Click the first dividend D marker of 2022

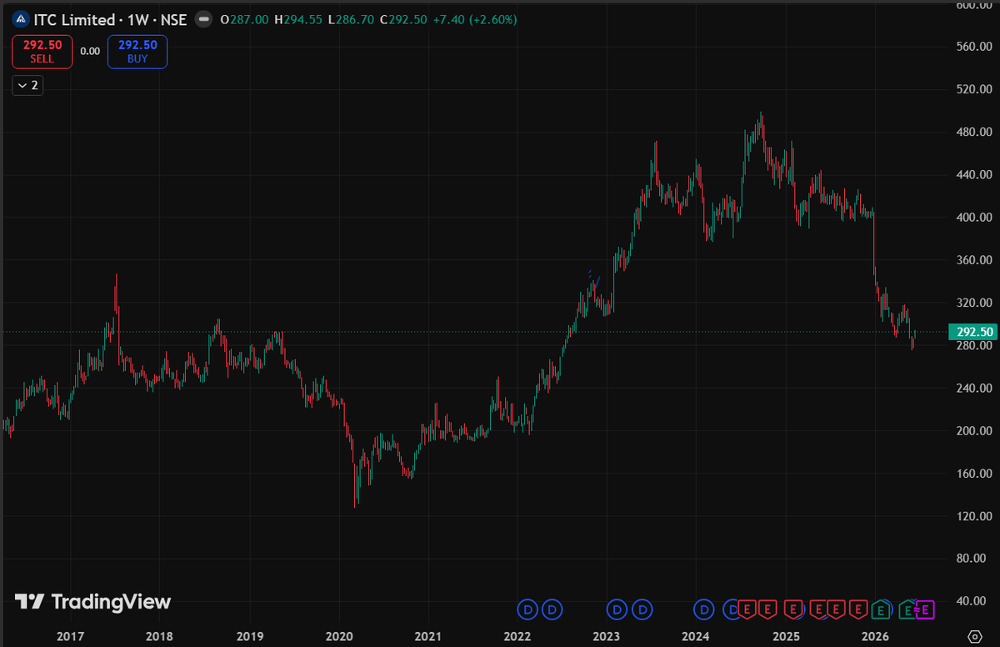[x=527, y=609]
